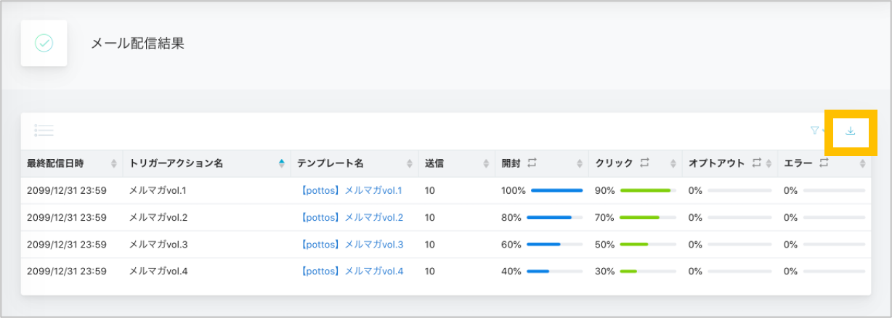Click the 30% click rate bar
The image size is (892, 318).
tap(648, 271)
